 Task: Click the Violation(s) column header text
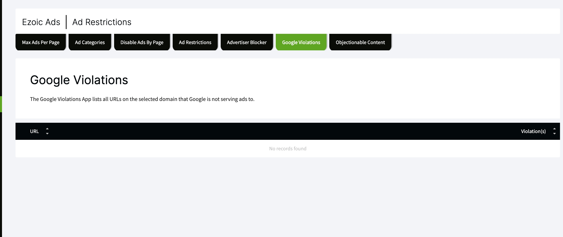533,131
